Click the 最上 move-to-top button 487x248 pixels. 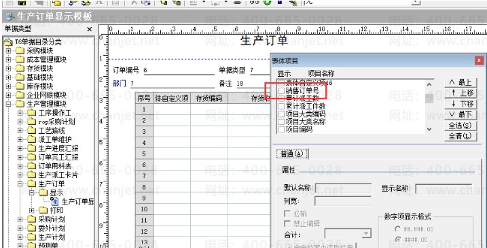click(461, 83)
